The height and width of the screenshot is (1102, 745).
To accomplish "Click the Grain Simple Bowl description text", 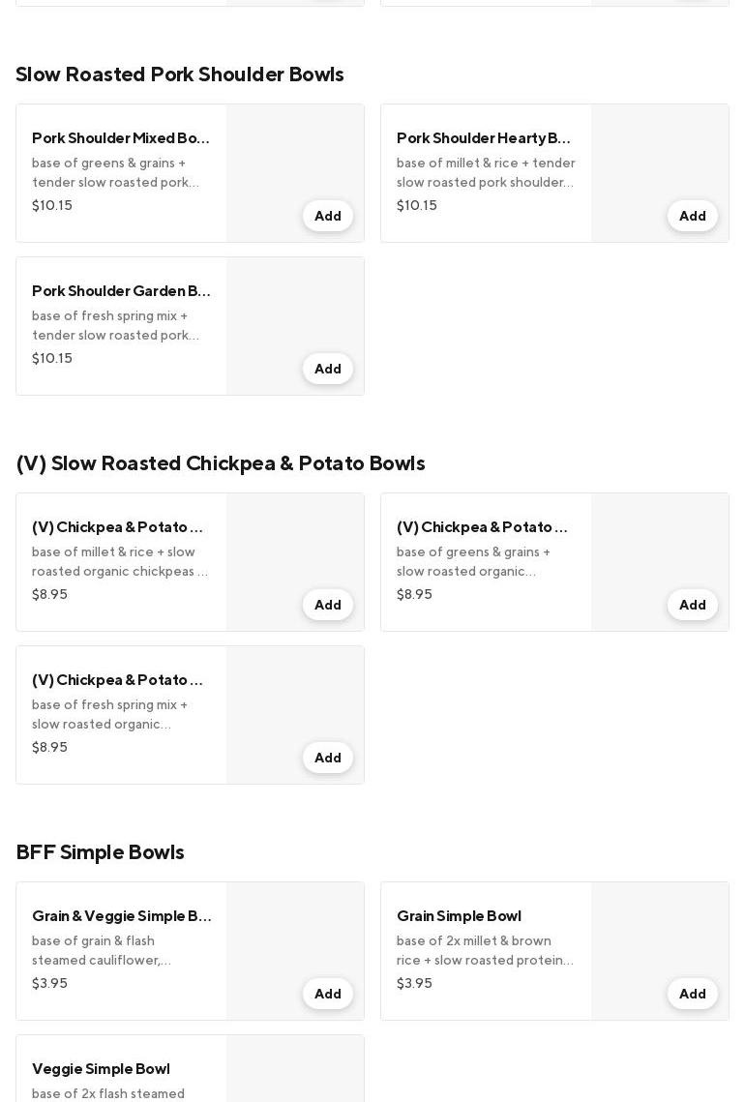I will [x=485, y=950].
